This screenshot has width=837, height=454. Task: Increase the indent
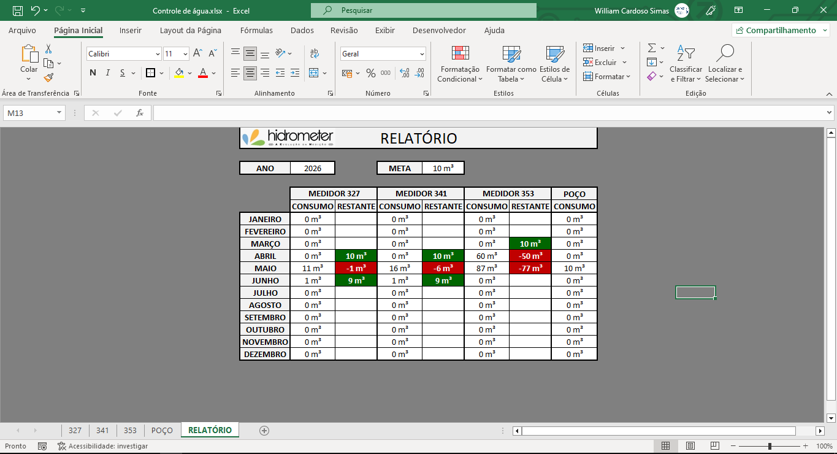pos(295,73)
